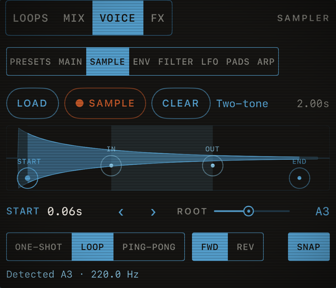Nudge start later with right chevron
The image size is (336, 288).
(153, 212)
